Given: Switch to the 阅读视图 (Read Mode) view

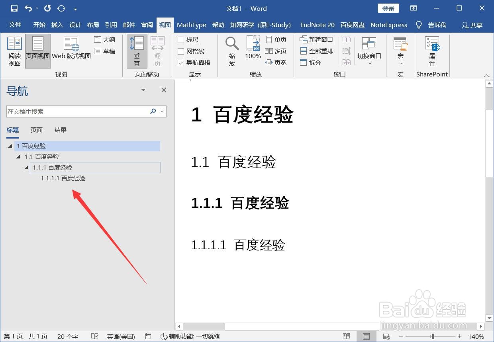Looking at the screenshot, I should pyautogui.click(x=14, y=51).
